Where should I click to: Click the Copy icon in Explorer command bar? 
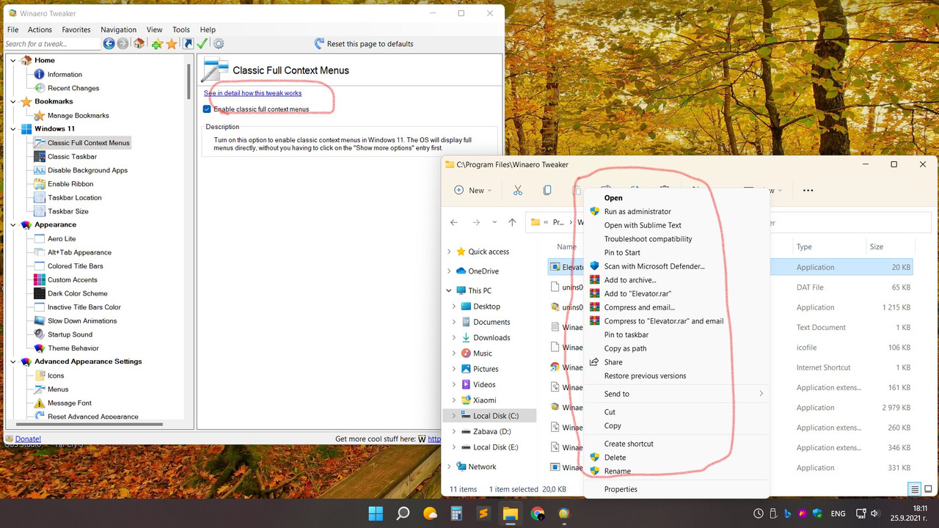pos(547,190)
